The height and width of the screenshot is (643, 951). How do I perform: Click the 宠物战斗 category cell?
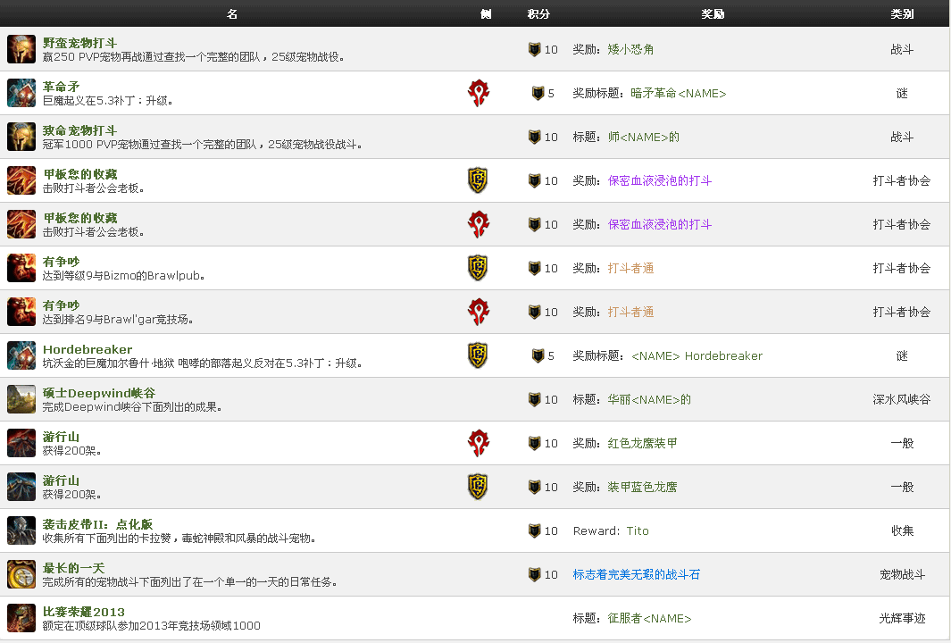tap(902, 574)
